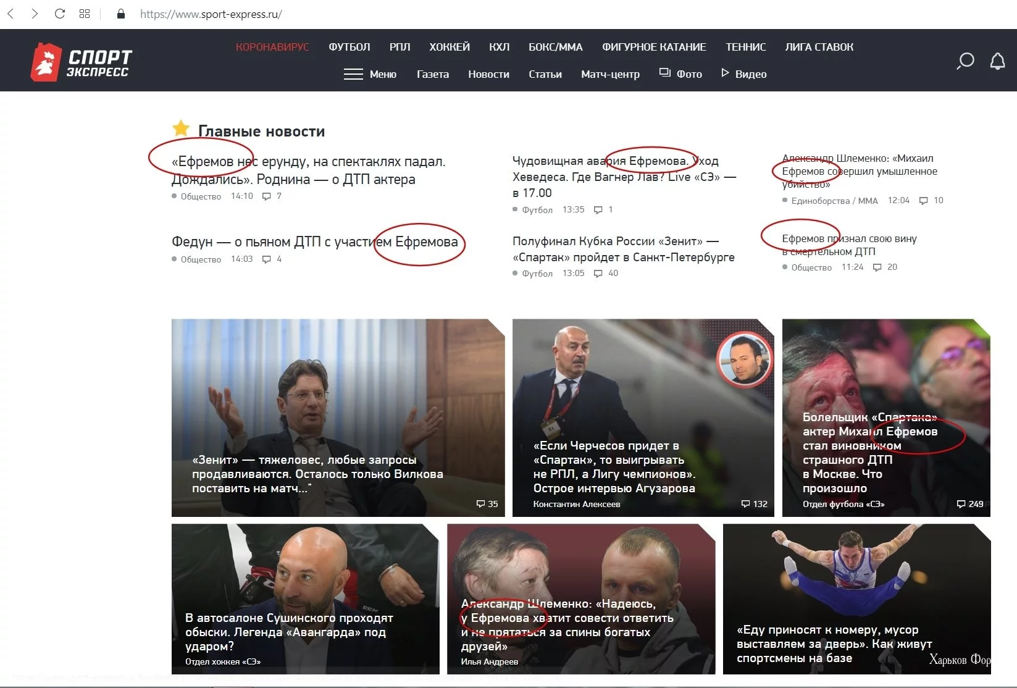Click the comments icon with 1 comment
Screen dimensions: 1017x688
[x=598, y=210]
